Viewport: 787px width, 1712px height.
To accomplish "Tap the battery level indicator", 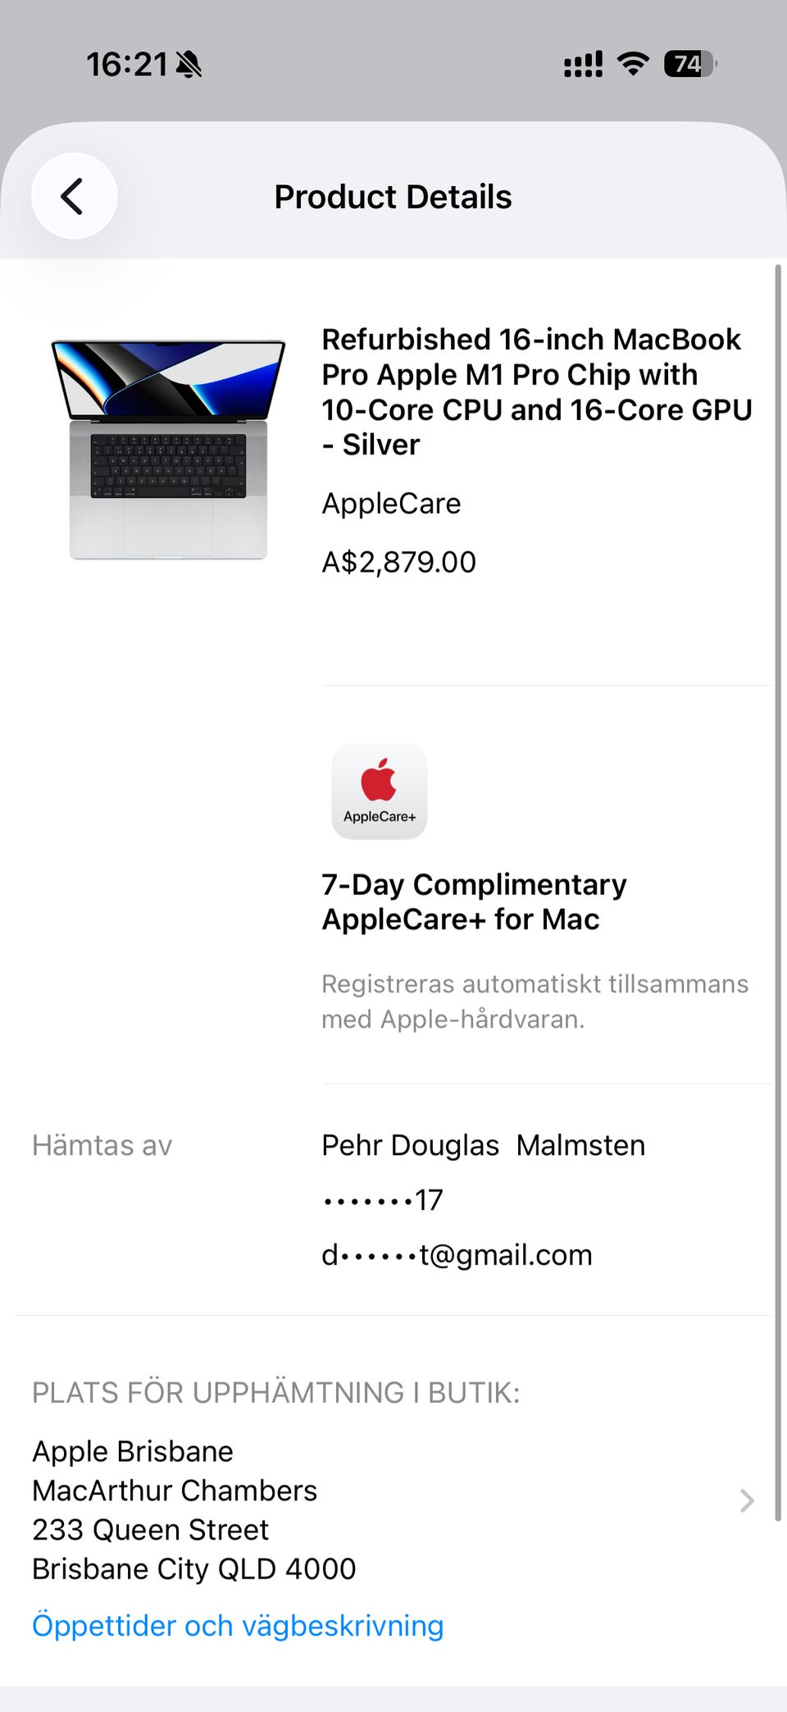I will click(690, 64).
